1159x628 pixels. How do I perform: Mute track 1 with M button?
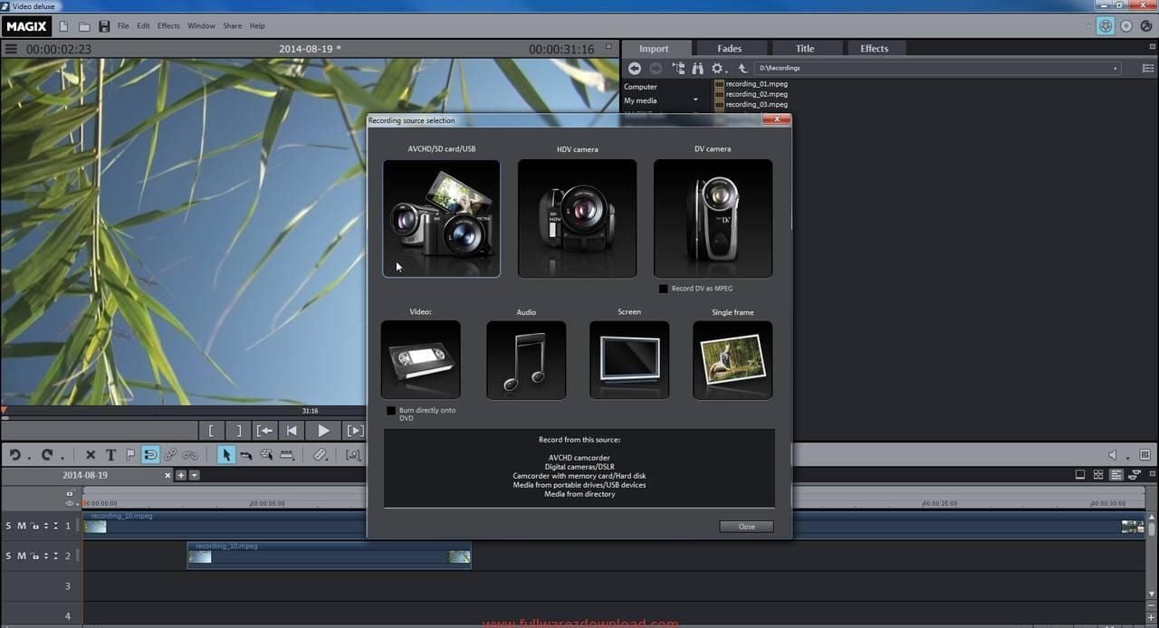click(x=22, y=527)
